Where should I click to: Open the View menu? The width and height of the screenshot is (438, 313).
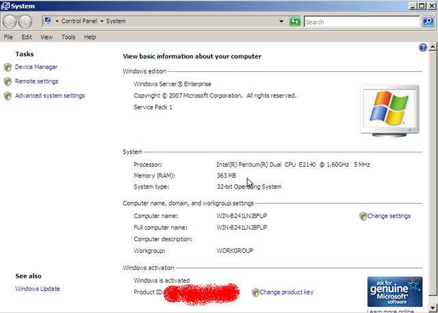[47, 37]
